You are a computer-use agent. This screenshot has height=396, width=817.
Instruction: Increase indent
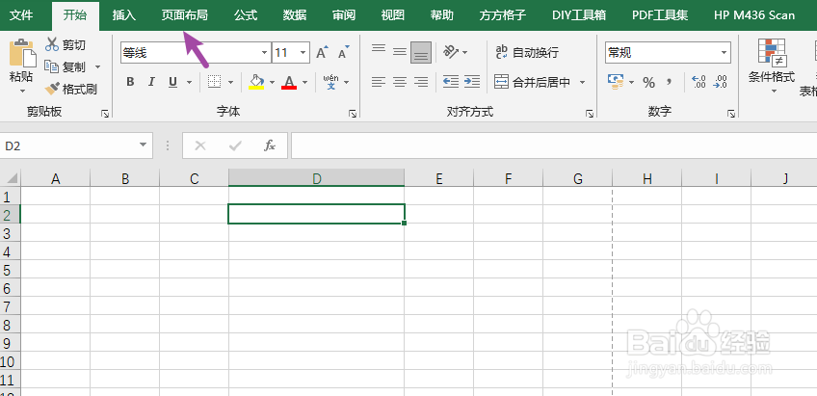pyautogui.click(x=471, y=81)
